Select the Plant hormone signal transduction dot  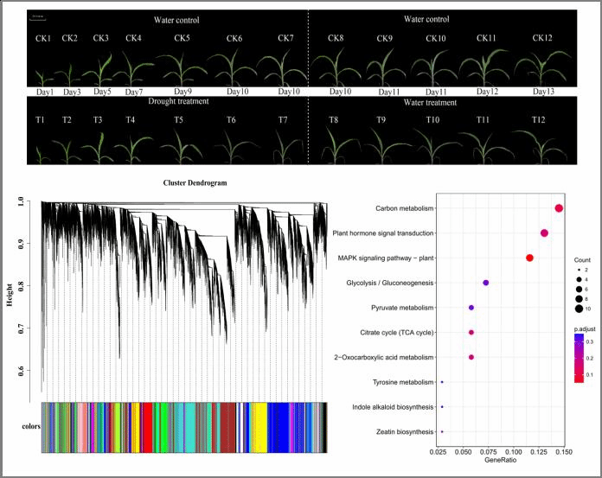[x=544, y=233]
